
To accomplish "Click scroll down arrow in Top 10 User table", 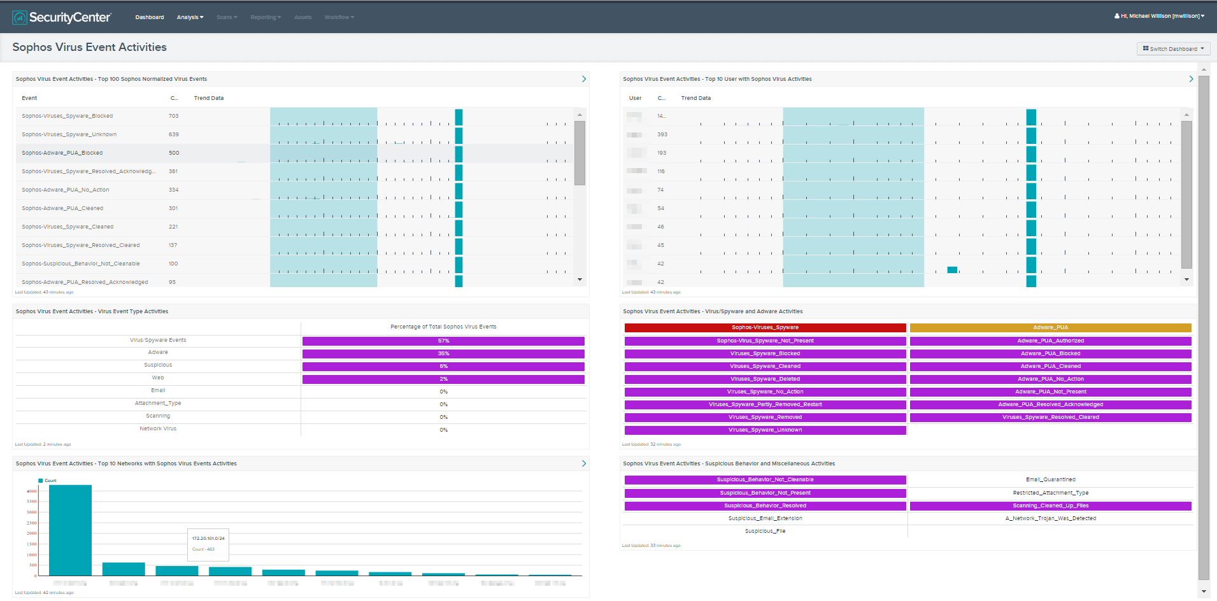I will [1186, 279].
